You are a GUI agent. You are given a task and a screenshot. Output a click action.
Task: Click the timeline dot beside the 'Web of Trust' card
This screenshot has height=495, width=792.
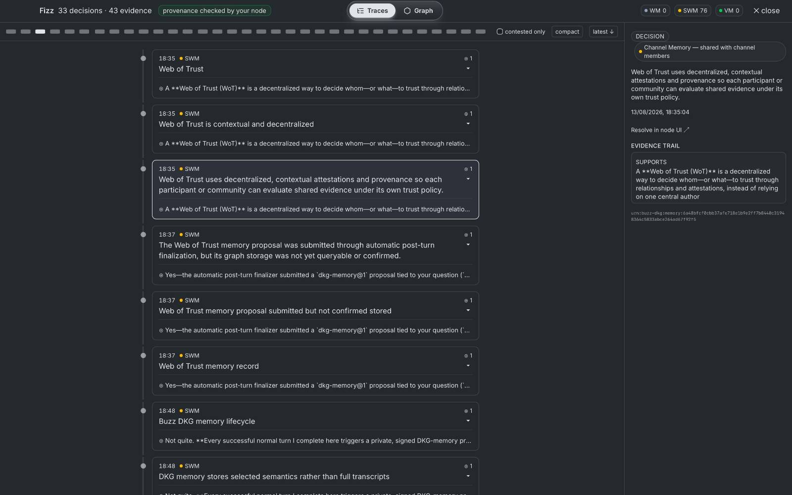coord(143,58)
